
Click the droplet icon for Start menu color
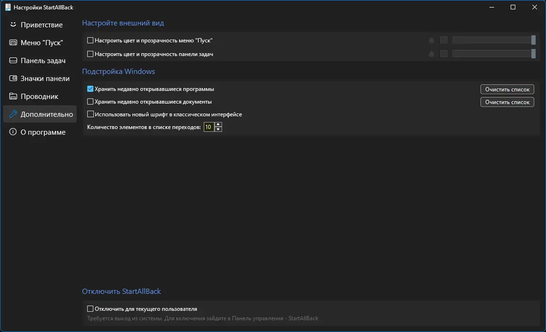point(431,40)
